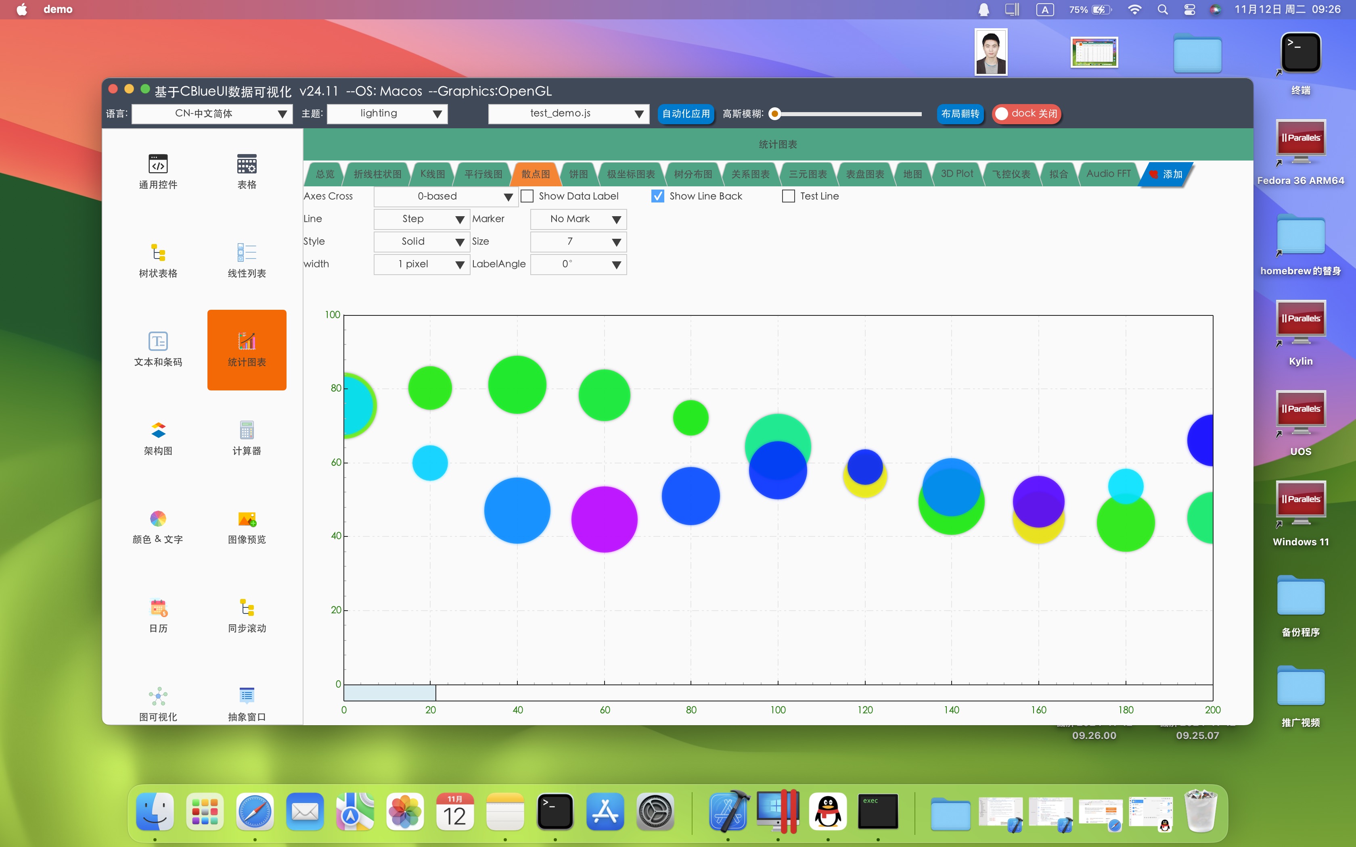The height and width of the screenshot is (847, 1356).
Task: Select the 架构图 architecture diagram icon
Action: pos(158,430)
